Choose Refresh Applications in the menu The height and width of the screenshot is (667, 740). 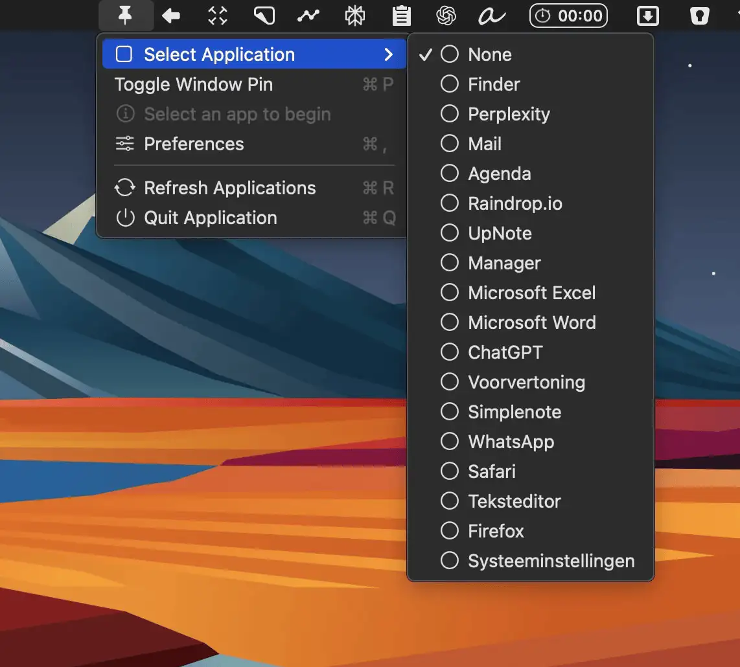pos(255,188)
